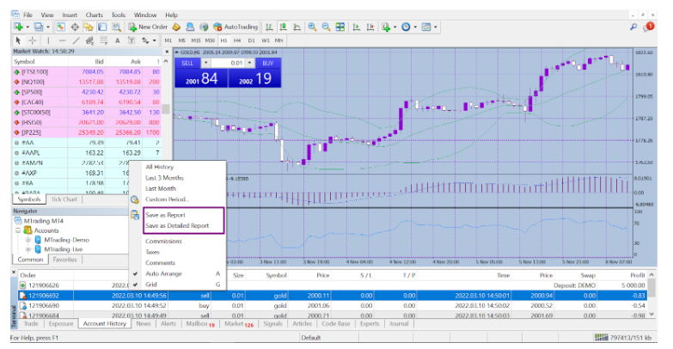The height and width of the screenshot is (349, 673).
Task: Open the Charts menu
Action: tap(94, 15)
